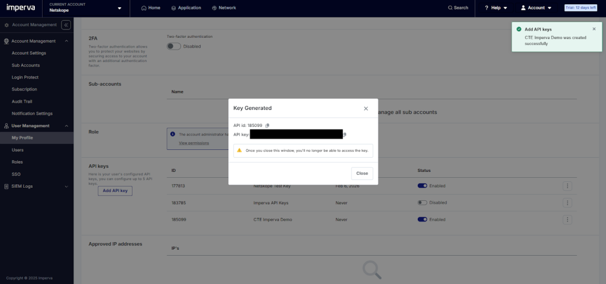Open Account Settings in sidebar
This screenshot has height=284, width=606.
[x=29, y=53]
